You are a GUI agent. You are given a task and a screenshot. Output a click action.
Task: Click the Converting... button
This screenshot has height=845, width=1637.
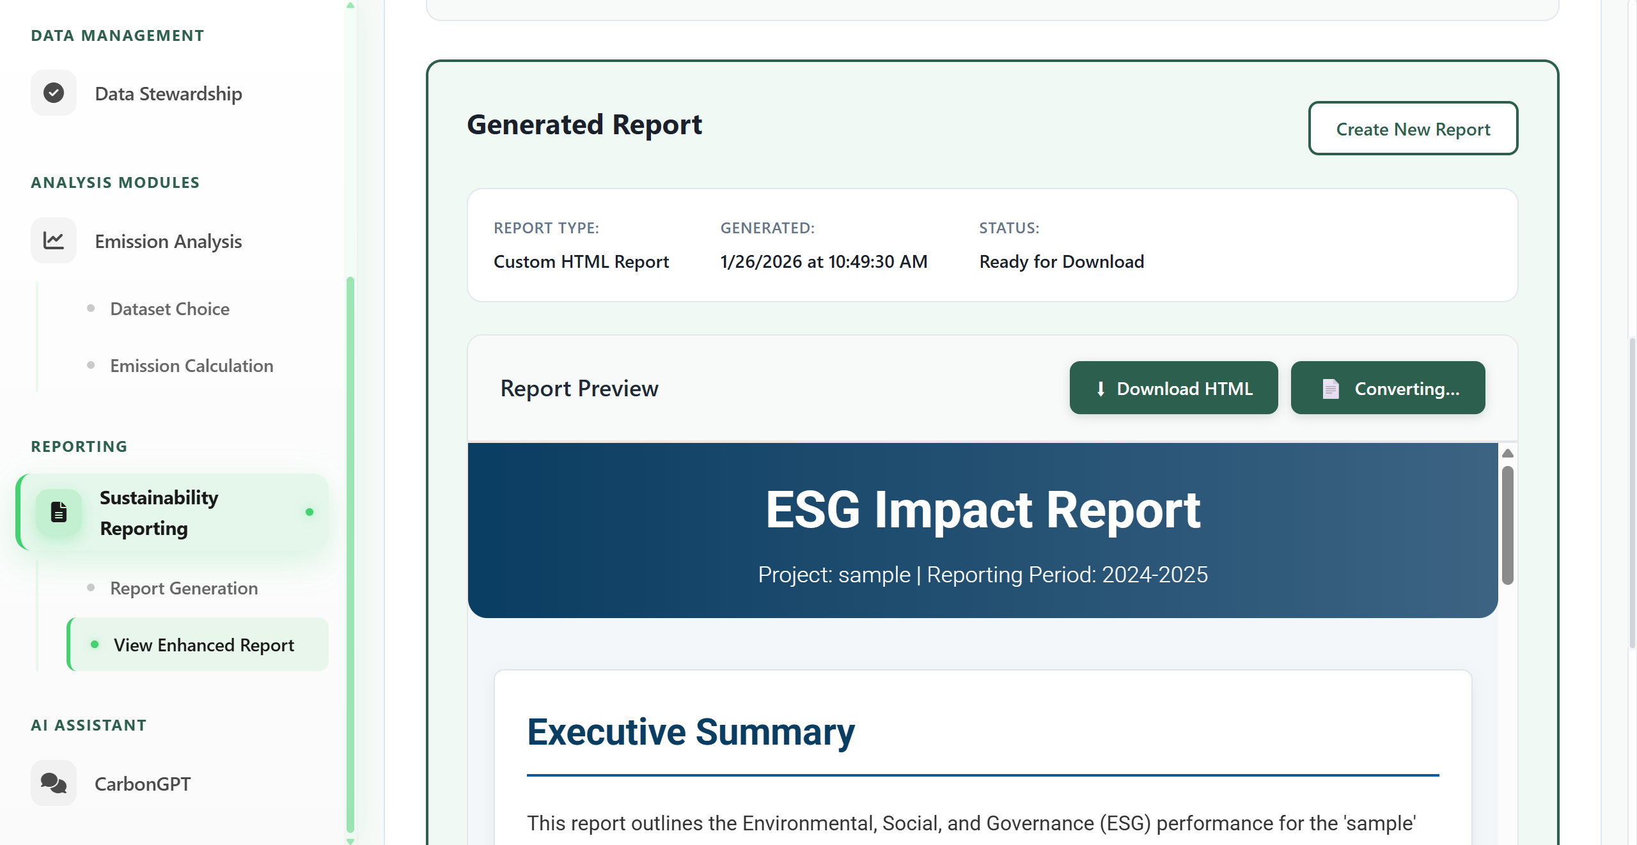(1388, 388)
